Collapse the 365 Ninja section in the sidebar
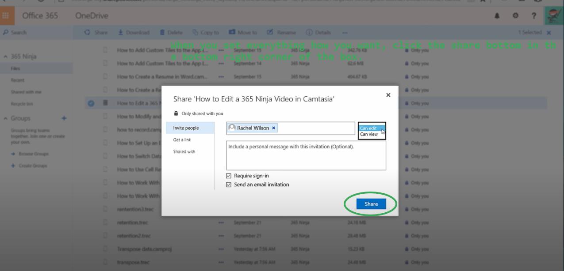The height and width of the screenshot is (271, 564). (x=6, y=56)
